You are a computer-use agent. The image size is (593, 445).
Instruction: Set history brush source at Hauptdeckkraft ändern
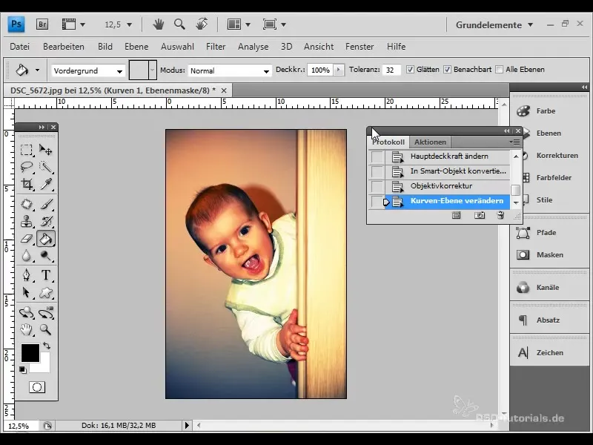(x=377, y=156)
